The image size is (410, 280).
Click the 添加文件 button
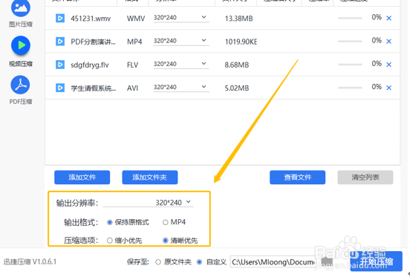[x=82, y=178]
